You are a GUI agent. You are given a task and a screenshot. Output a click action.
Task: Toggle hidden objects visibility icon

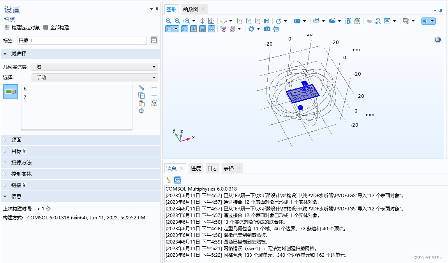tap(369, 21)
